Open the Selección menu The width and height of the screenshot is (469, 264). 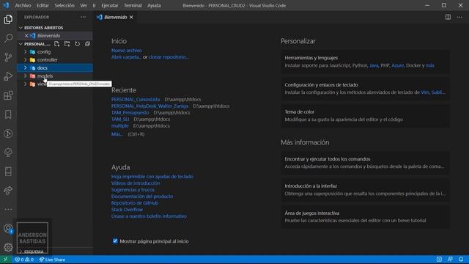point(64,5)
